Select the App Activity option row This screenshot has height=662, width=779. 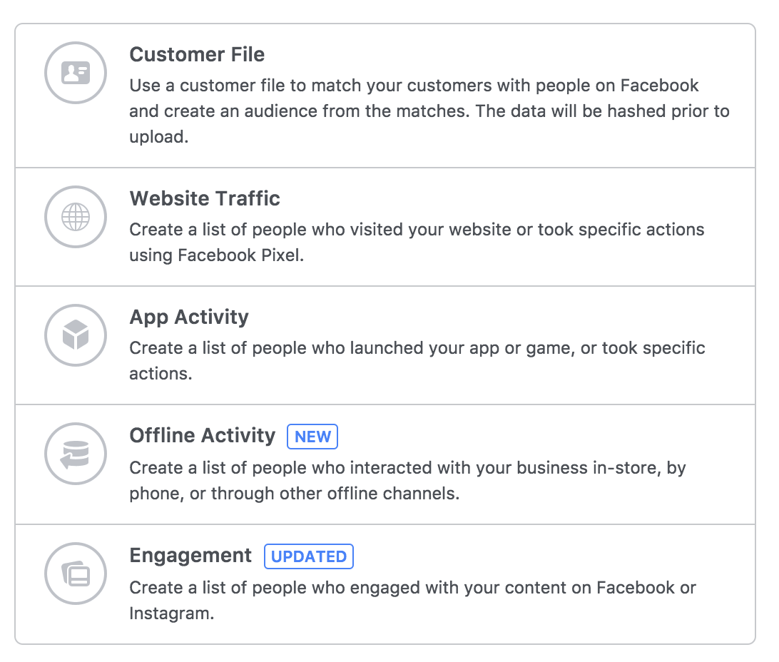pos(385,345)
